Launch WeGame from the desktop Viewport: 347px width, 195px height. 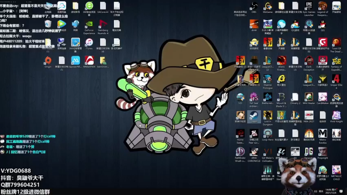click(268, 7)
